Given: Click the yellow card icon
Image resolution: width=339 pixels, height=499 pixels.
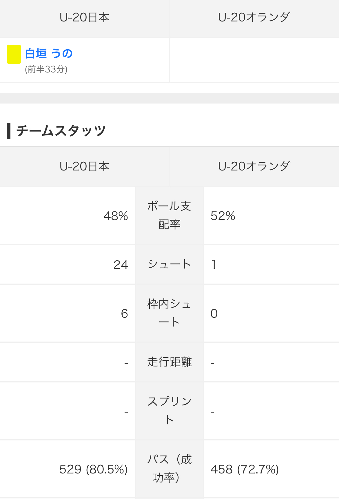Looking at the screenshot, I should pos(14,54).
